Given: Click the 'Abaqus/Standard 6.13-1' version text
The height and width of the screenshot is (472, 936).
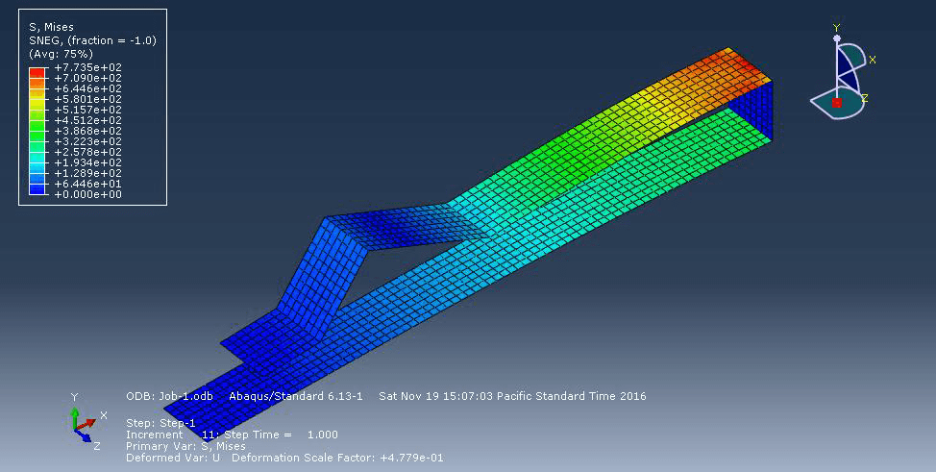Looking at the screenshot, I should [x=295, y=396].
